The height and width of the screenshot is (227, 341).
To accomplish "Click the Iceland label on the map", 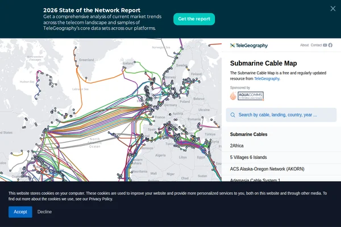I will [x=128, y=63].
